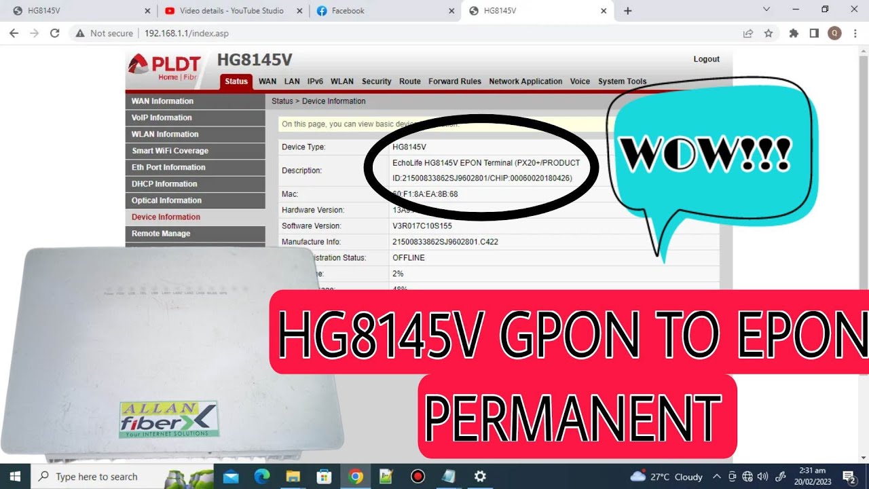This screenshot has height=489, width=869.
Task: Select Device Information in sidebar
Action: click(x=196, y=217)
